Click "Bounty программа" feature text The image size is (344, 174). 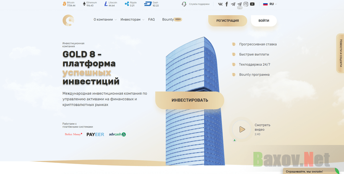[x=254, y=74]
